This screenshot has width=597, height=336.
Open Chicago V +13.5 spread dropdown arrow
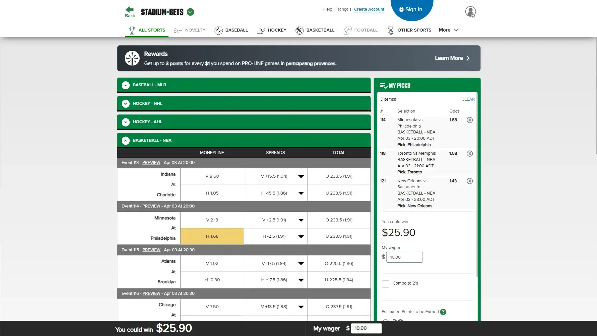[x=301, y=307]
